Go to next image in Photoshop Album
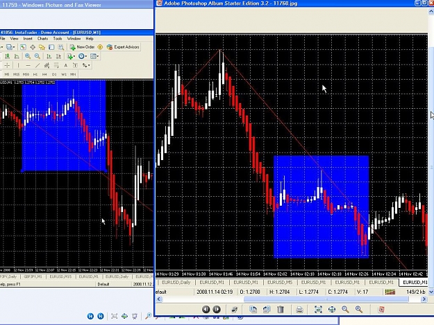 (217, 310)
